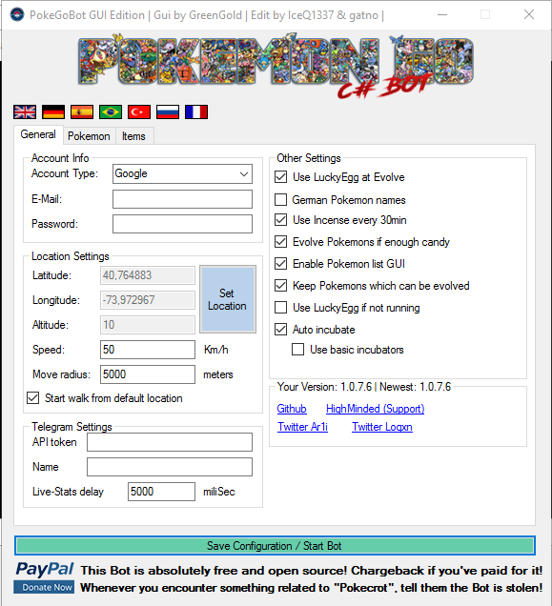Click the Set Location button

point(228,299)
